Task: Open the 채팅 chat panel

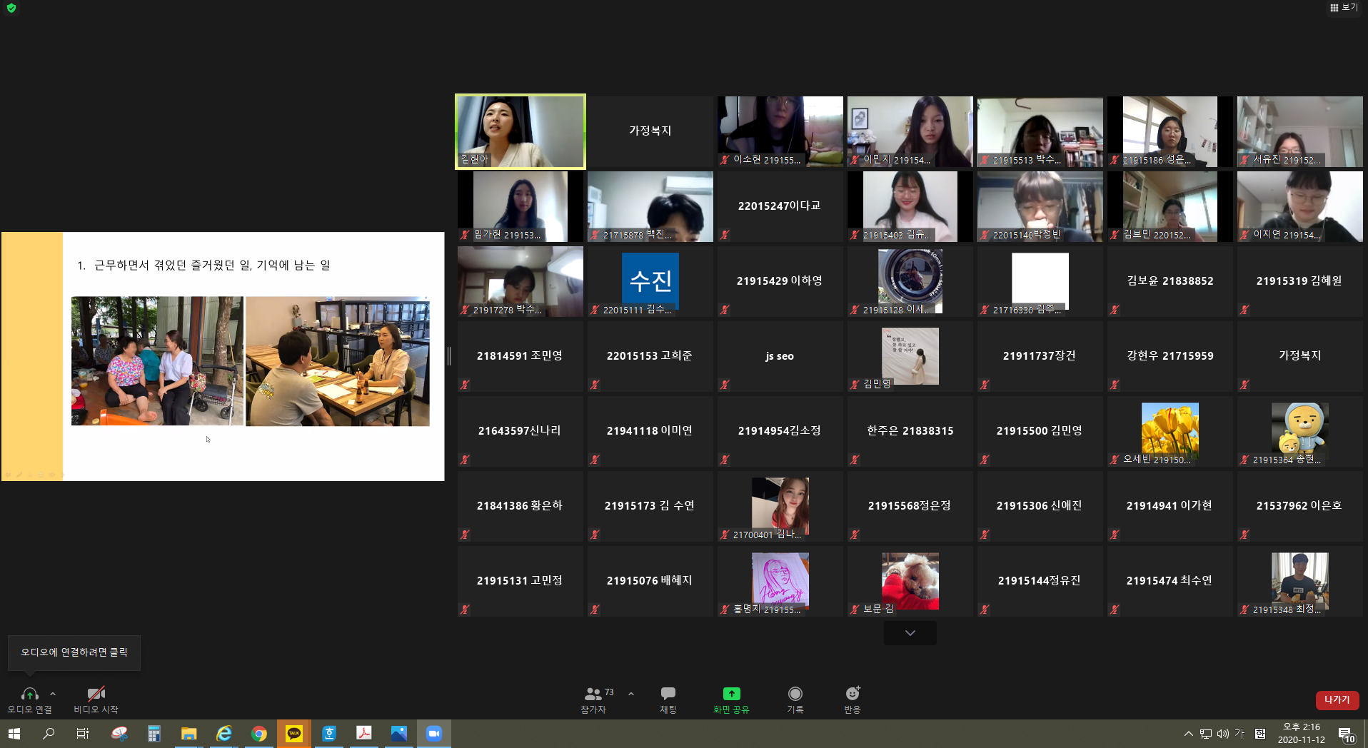Action: click(668, 699)
